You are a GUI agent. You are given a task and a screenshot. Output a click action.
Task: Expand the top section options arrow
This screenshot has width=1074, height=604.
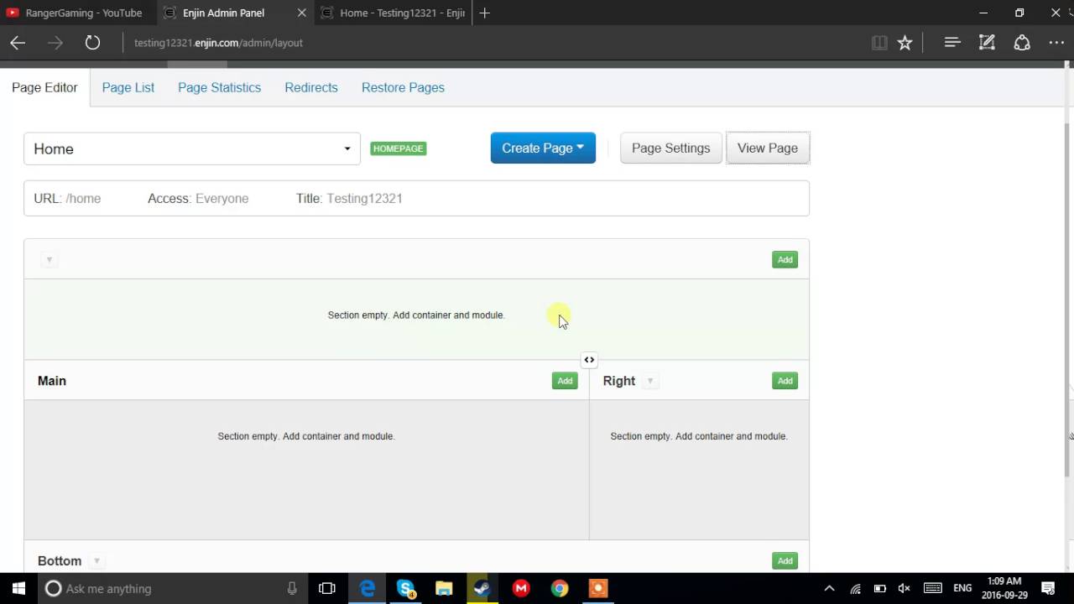(x=49, y=260)
